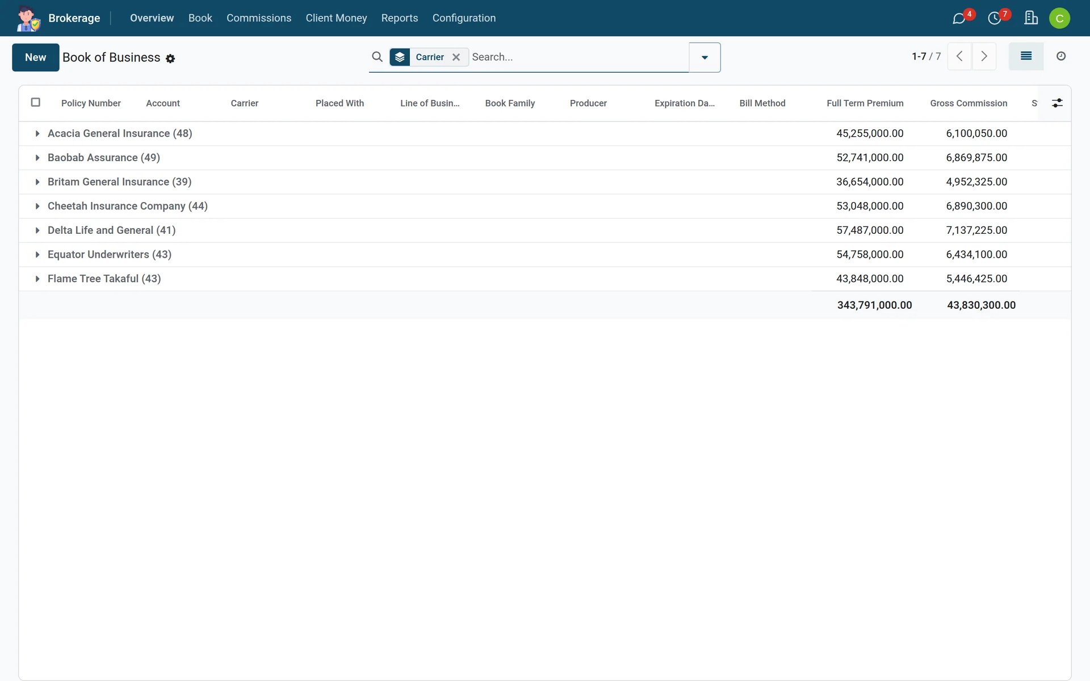Click the Producer column header
This screenshot has width=1090, height=681.
(588, 103)
